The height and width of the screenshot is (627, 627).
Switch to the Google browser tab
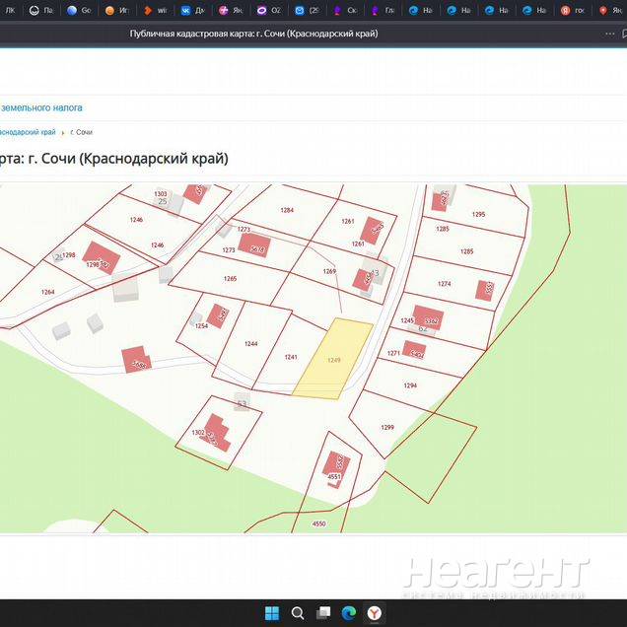(x=80, y=10)
